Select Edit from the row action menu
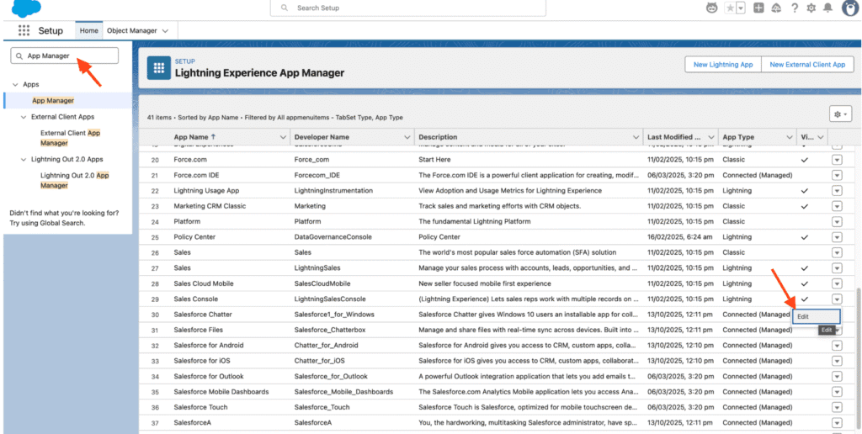The width and height of the screenshot is (862, 434). tap(803, 315)
